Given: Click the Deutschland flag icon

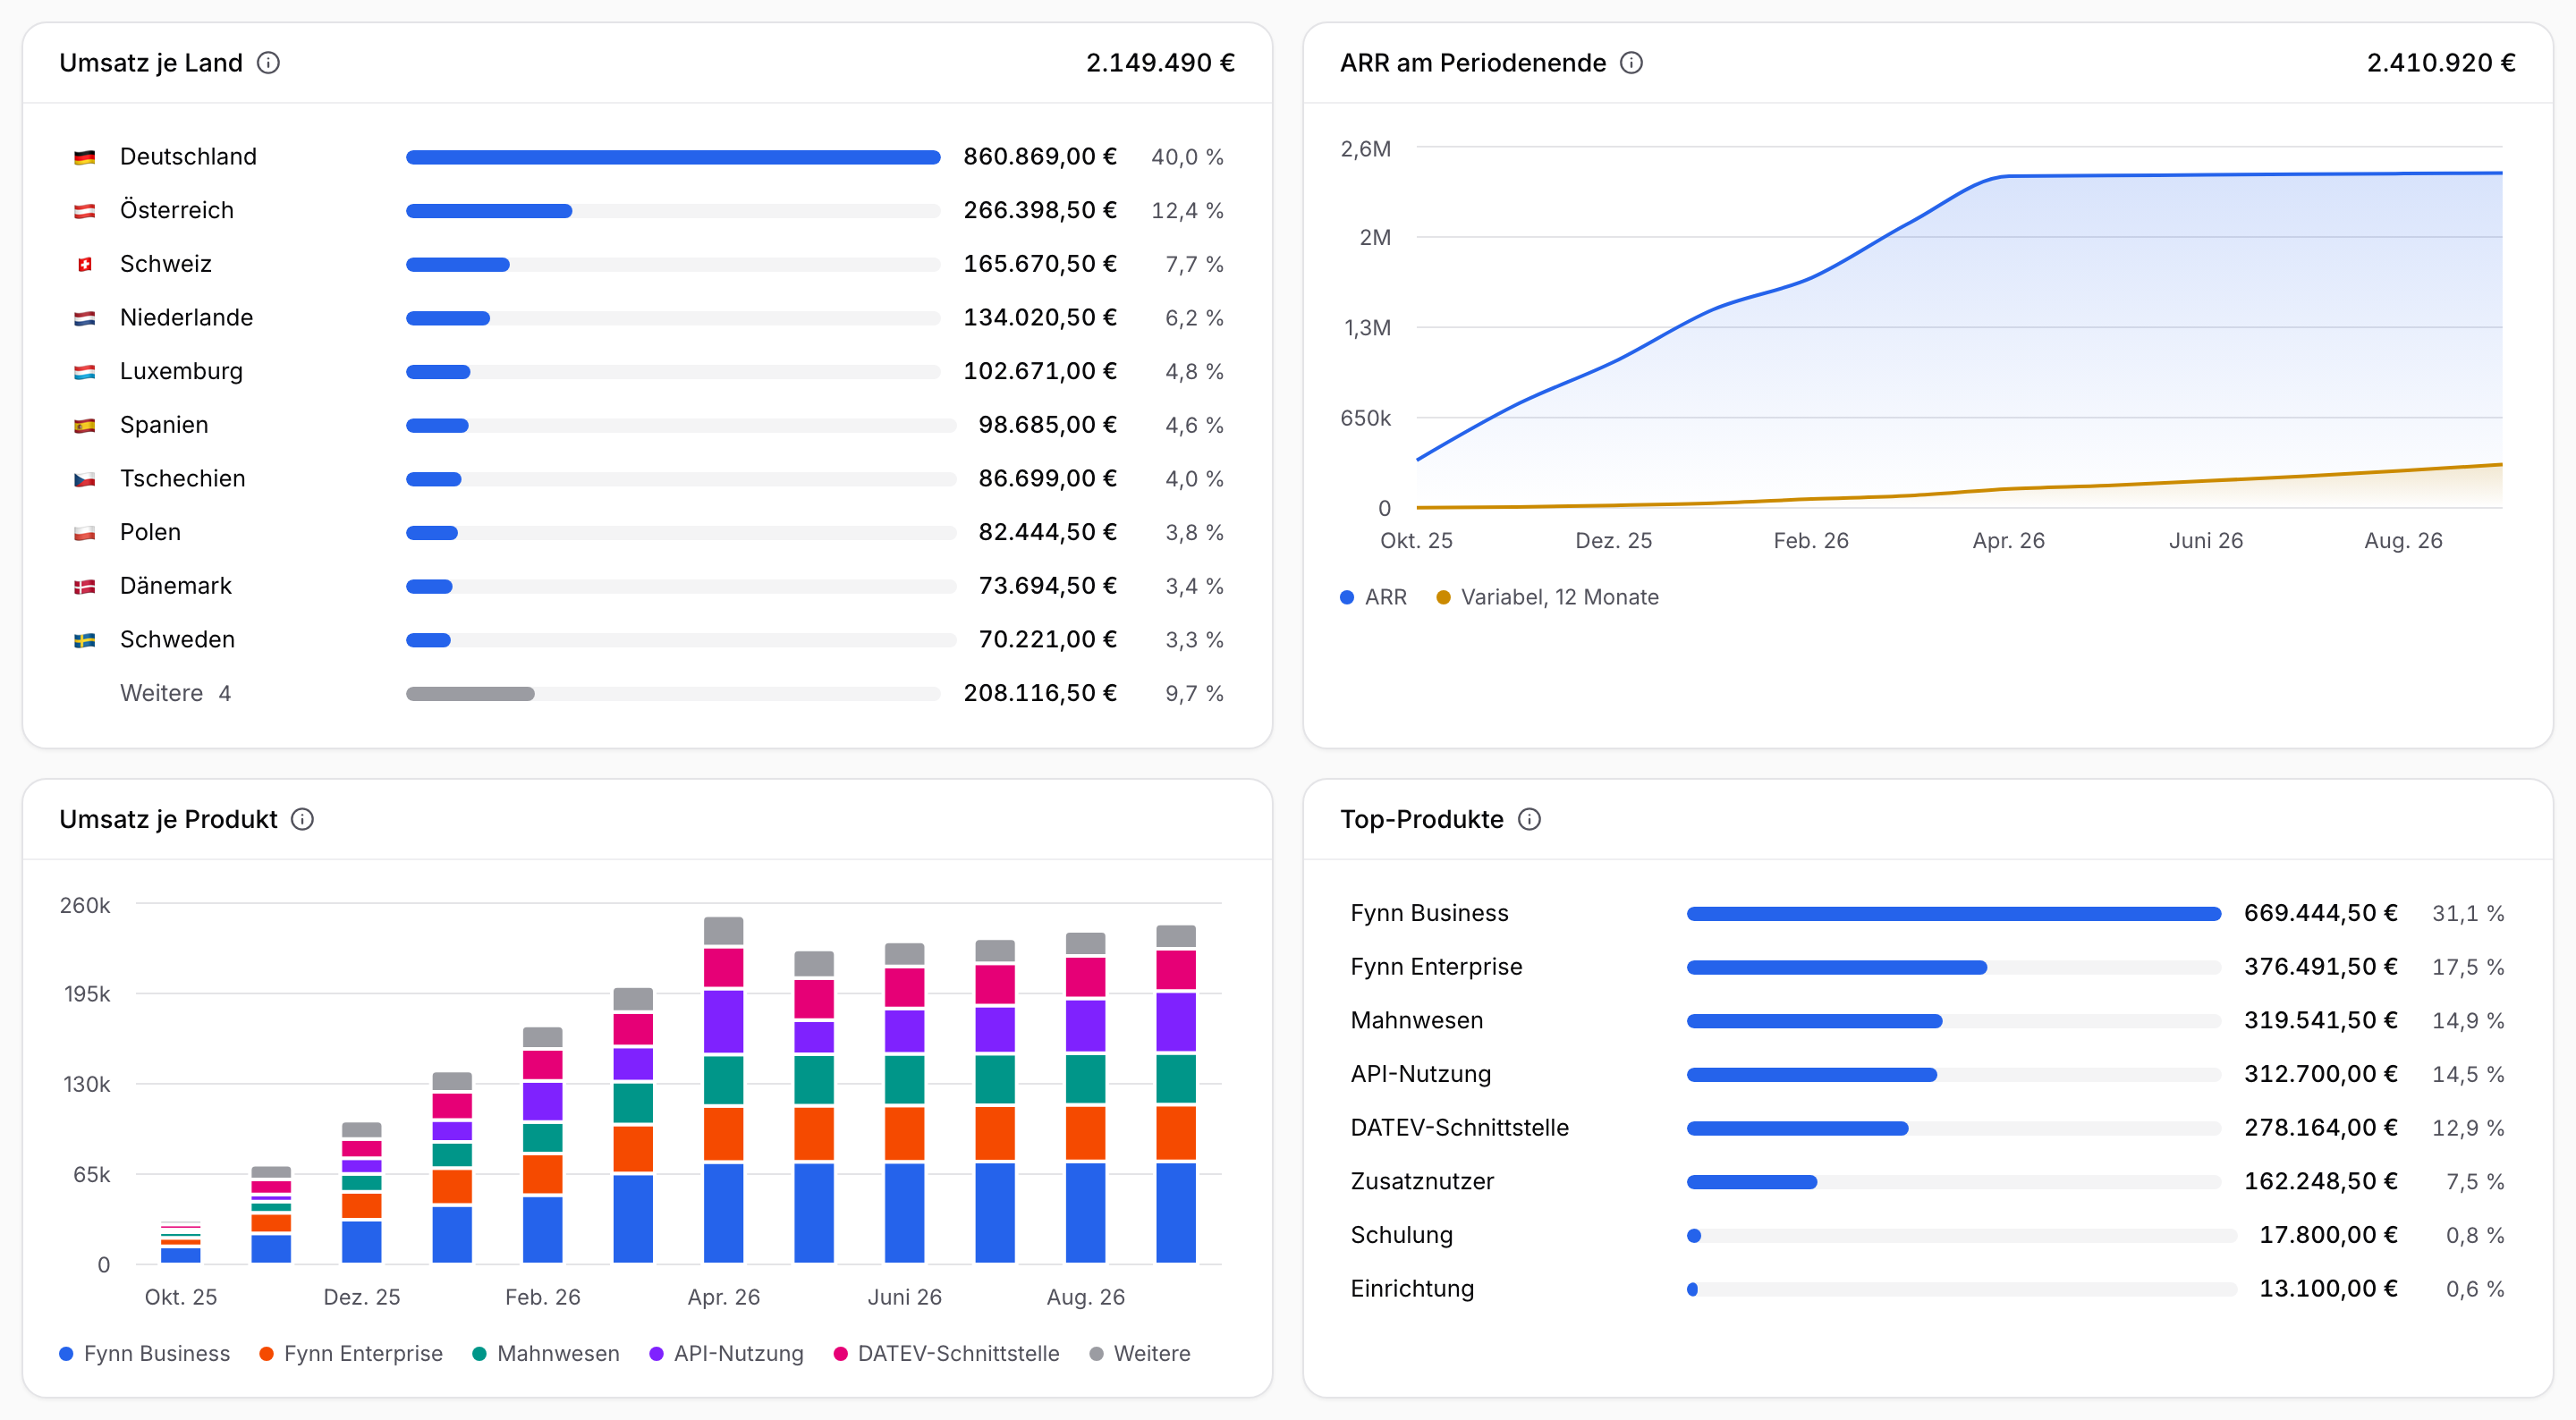Looking at the screenshot, I should point(85,157).
